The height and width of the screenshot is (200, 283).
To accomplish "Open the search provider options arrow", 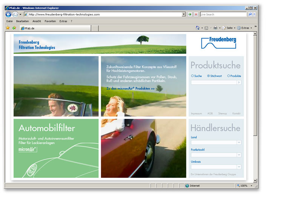I will pyautogui.click(x=254, y=14).
